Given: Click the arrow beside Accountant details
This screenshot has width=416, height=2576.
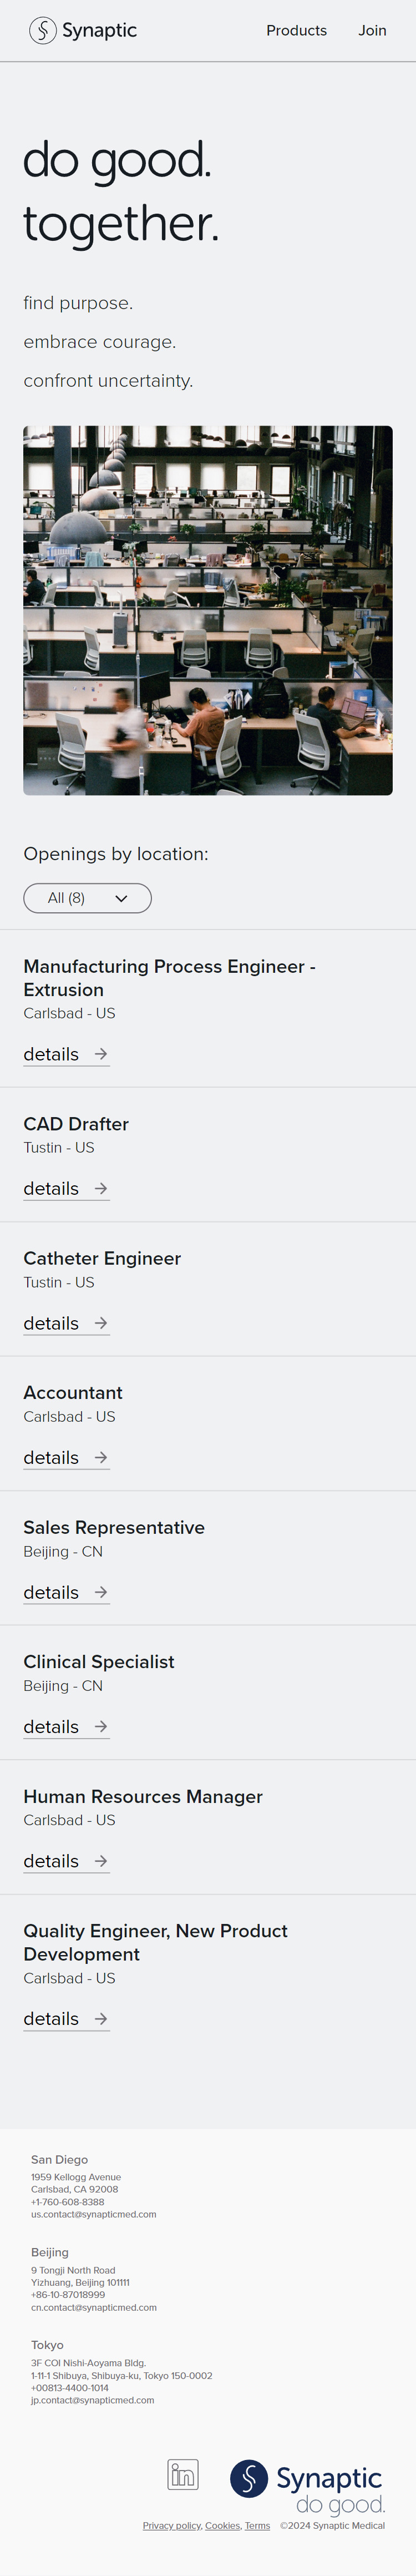Looking at the screenshot, I should click(101, 1457).
